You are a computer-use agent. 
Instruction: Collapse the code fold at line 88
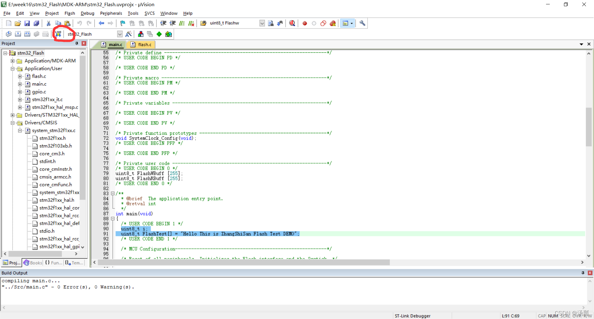113,219
